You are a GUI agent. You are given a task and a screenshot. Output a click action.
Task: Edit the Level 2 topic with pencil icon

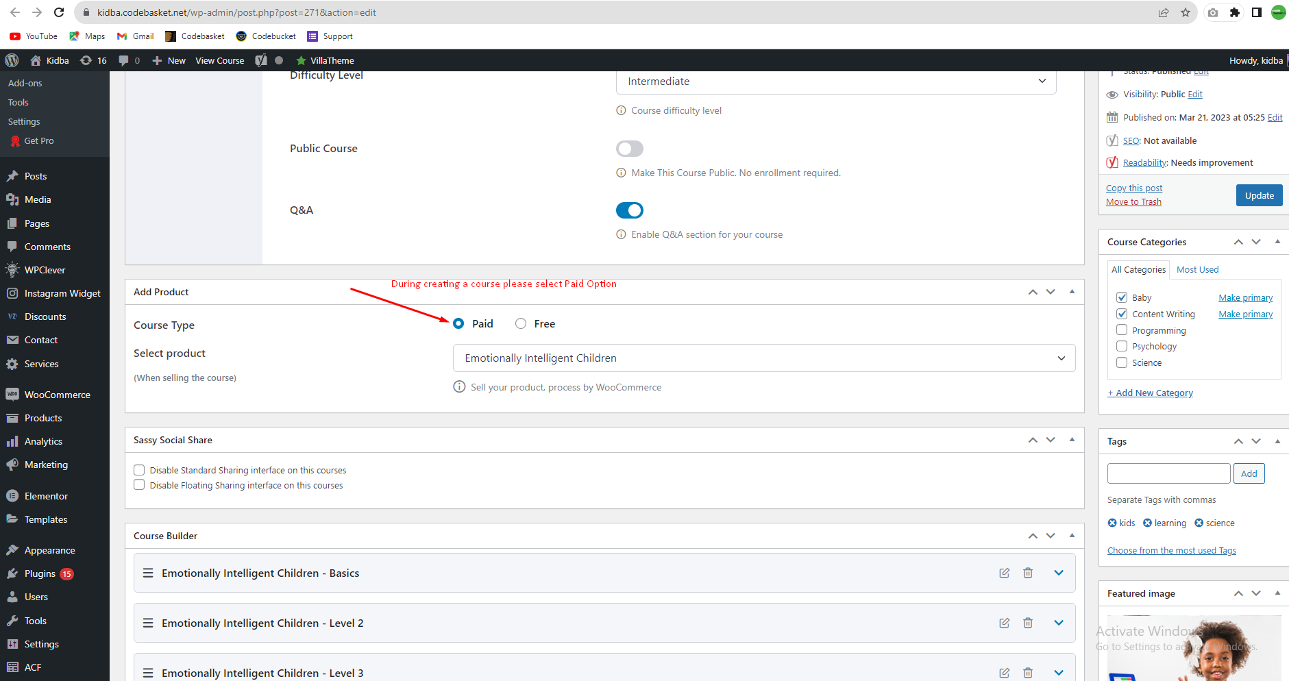[1005, 623]
